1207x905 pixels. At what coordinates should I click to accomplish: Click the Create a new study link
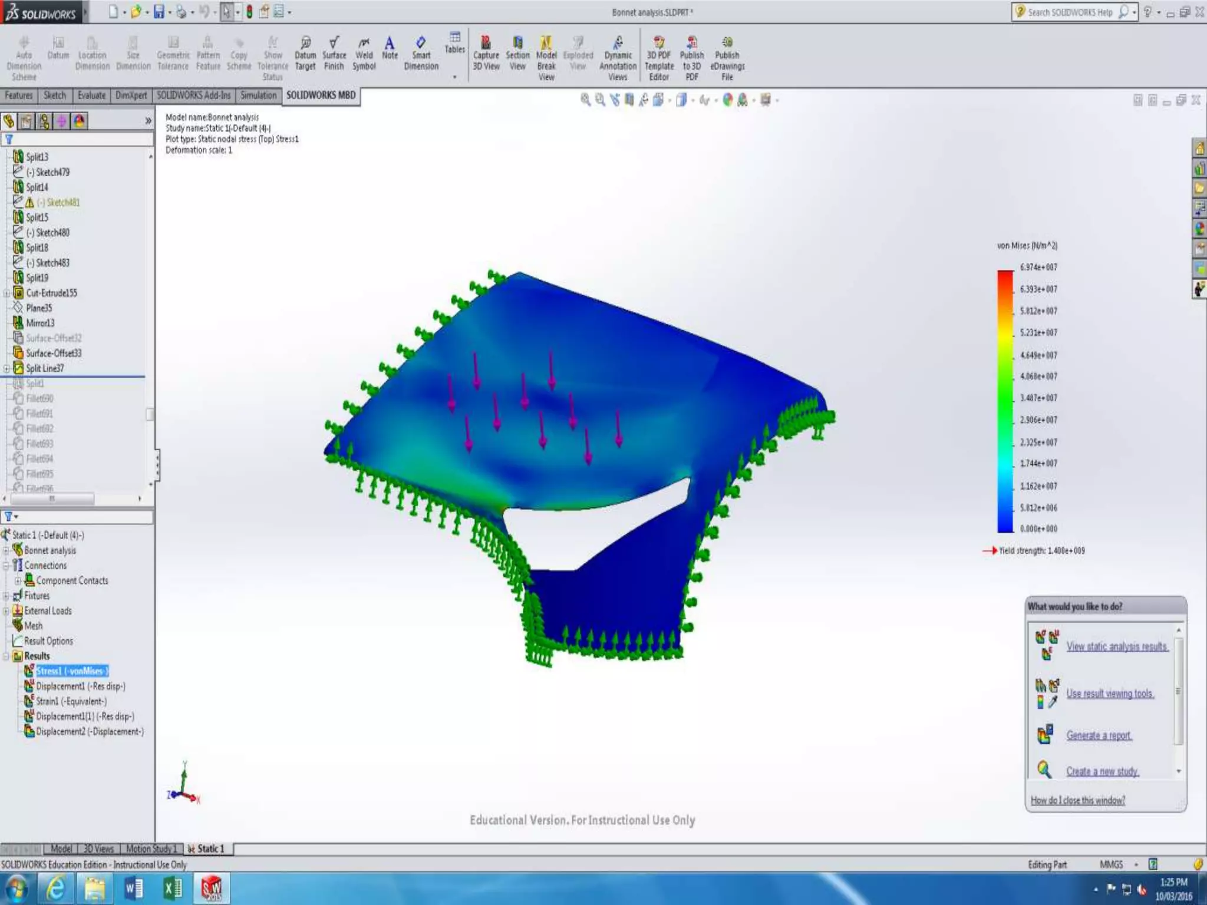click(x=1102, y=771)
